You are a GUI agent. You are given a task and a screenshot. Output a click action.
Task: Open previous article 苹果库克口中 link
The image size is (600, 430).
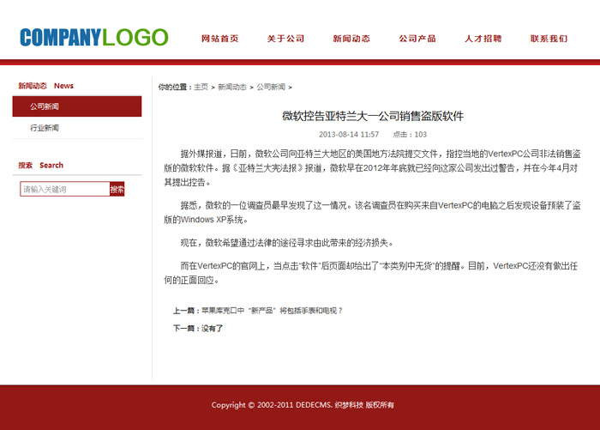pos(273,311)
